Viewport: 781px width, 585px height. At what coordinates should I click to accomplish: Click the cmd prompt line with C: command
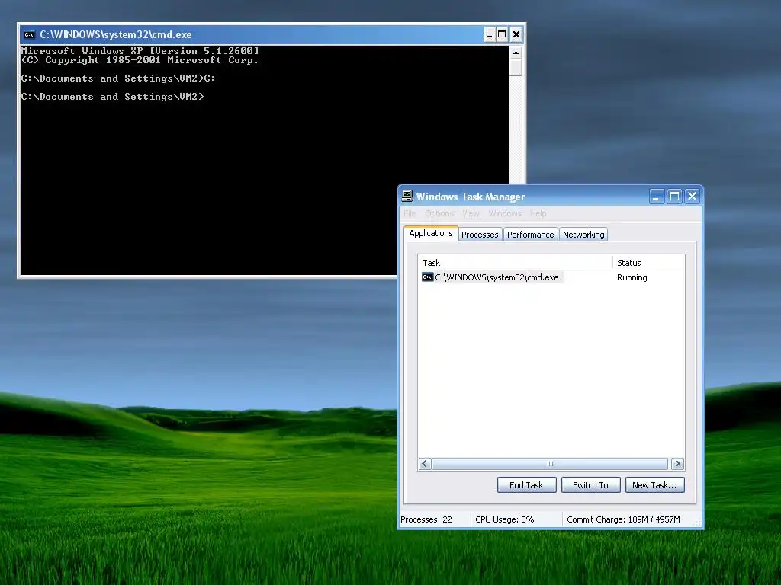[x=118, y=78]
